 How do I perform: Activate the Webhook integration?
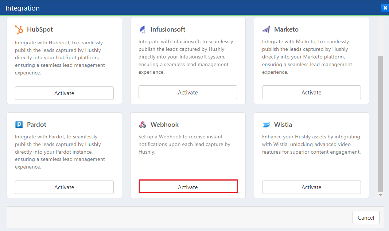[188, 187]
